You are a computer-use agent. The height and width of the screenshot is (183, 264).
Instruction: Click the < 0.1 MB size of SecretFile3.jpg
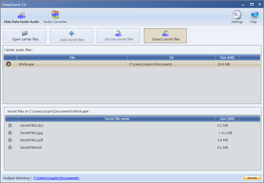tap(225, 133)
